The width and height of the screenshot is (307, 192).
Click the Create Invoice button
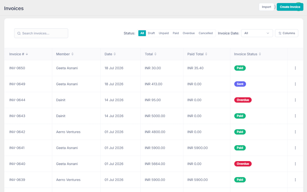point(290,7)
